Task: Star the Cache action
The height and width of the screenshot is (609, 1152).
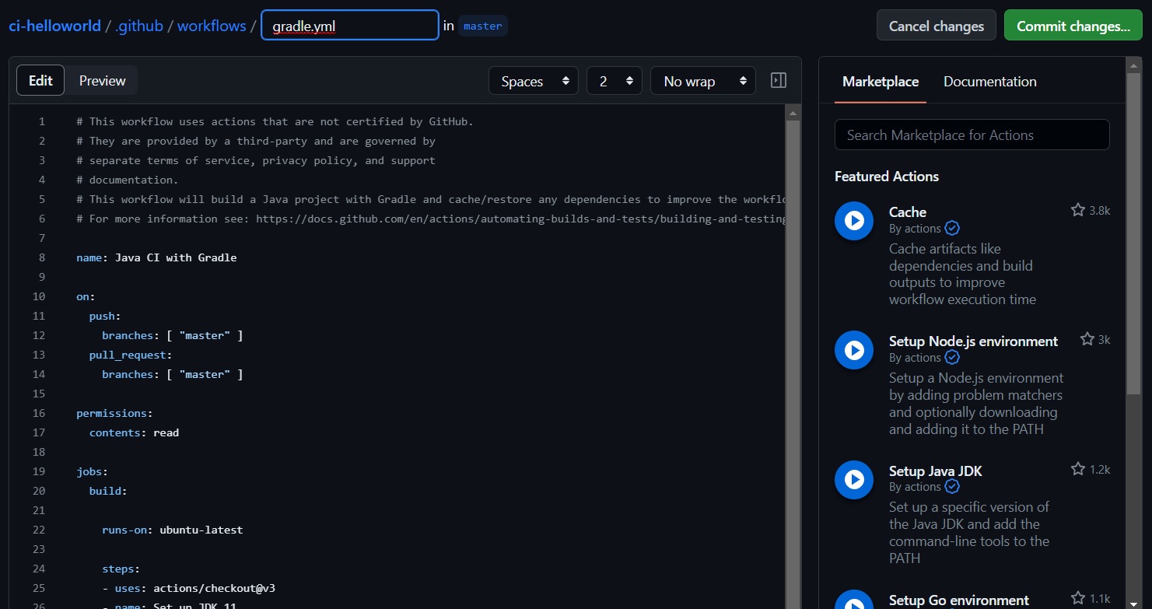Action: point(1077,210)
